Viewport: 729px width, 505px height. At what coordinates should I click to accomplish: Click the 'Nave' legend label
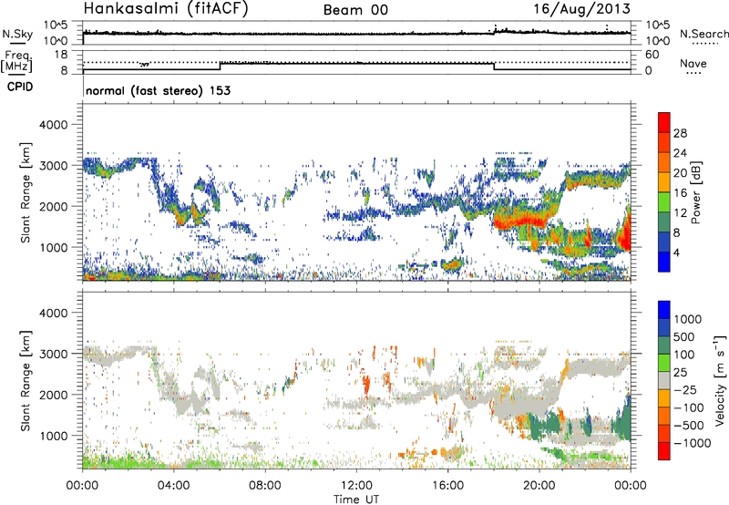(693, 63)
